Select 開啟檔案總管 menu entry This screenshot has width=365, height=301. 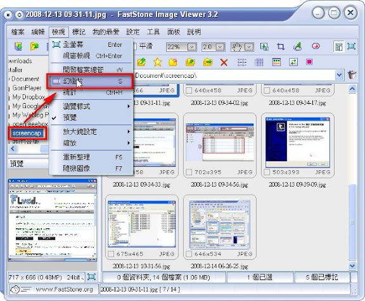pos(91,70)
